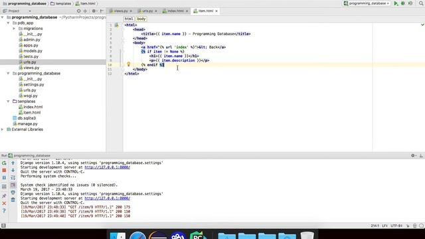Toggle soft-wrap in Run console
The height and width of the screenshot is (239, 425).
coord(13,178)
